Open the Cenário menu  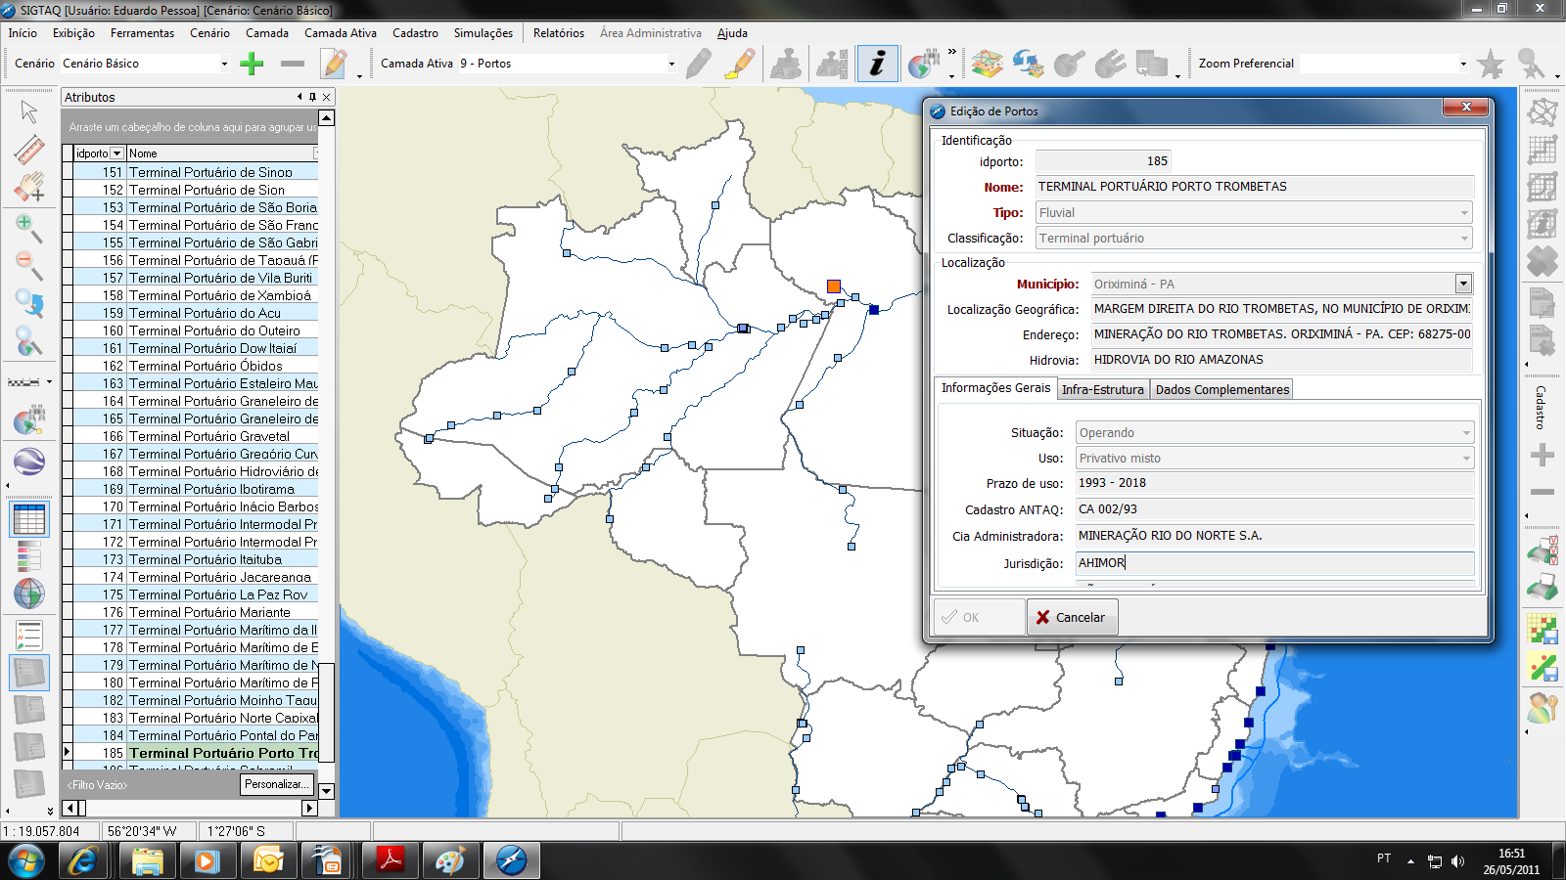click(209, 33)
